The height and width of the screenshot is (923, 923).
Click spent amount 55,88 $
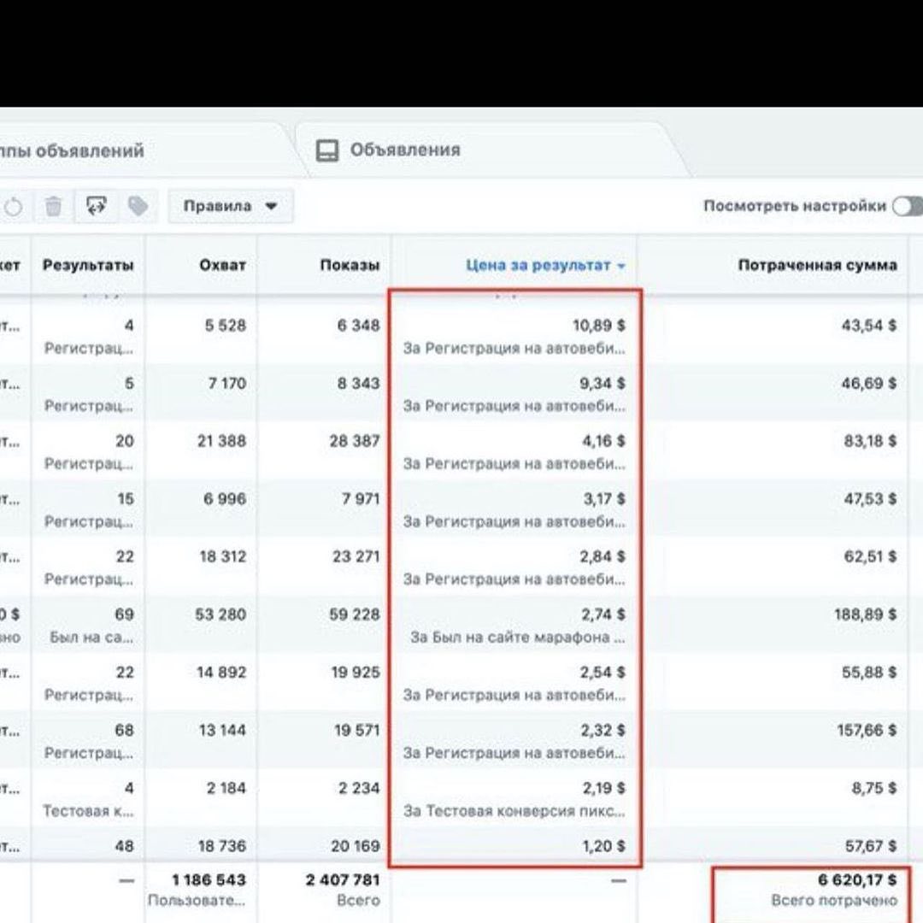869,673
